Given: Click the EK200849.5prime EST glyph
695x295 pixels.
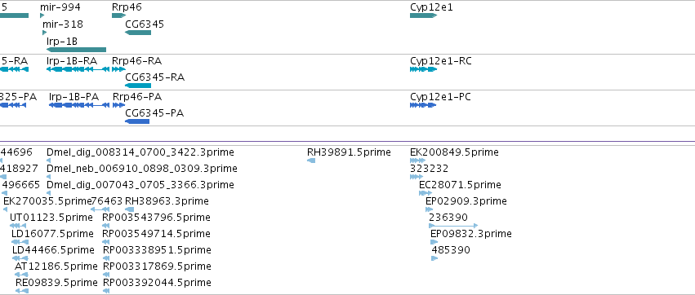Looking at the screenshot, I should (417, 161).
